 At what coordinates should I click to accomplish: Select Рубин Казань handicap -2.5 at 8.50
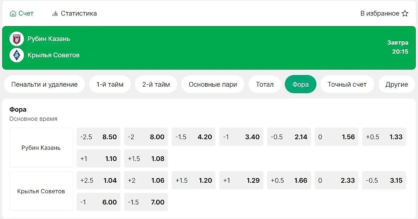coord(98,137)
